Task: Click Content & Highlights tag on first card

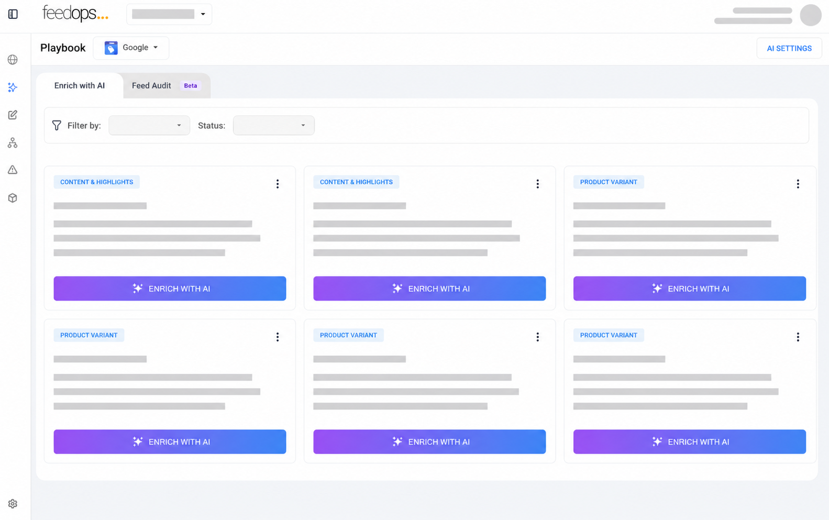Action: [x=96, y=182]
